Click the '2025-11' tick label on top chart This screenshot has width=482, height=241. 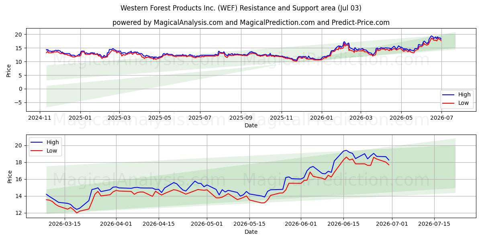pyautogui.click(x=281, y=118)
